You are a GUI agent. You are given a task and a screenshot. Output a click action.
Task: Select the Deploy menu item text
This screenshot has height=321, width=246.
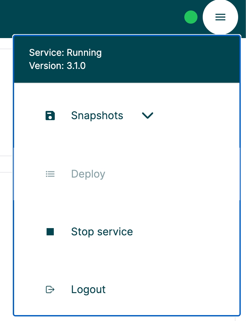coord(88,174)
